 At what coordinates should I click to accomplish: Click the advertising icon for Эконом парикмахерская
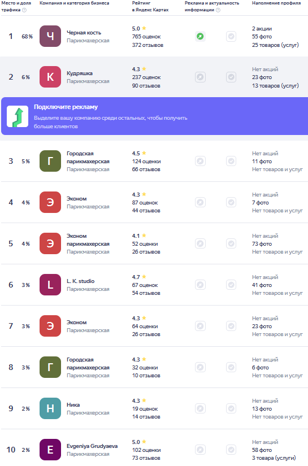[200, 244]
